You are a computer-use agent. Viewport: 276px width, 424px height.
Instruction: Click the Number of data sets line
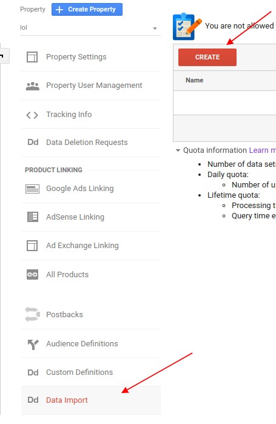pos(241,164)
